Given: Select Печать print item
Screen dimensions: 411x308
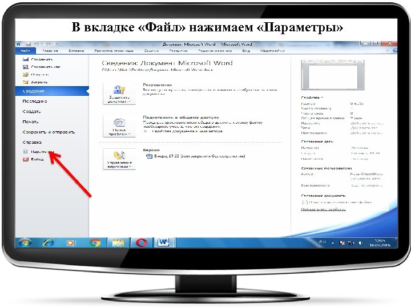Looking at the screenshot, I should 30,121.
